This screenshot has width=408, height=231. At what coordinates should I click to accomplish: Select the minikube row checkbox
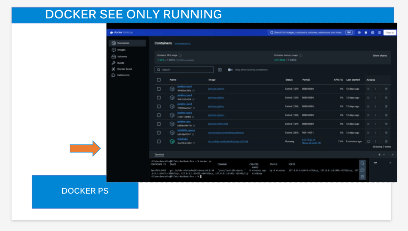(x=159, y=142)
